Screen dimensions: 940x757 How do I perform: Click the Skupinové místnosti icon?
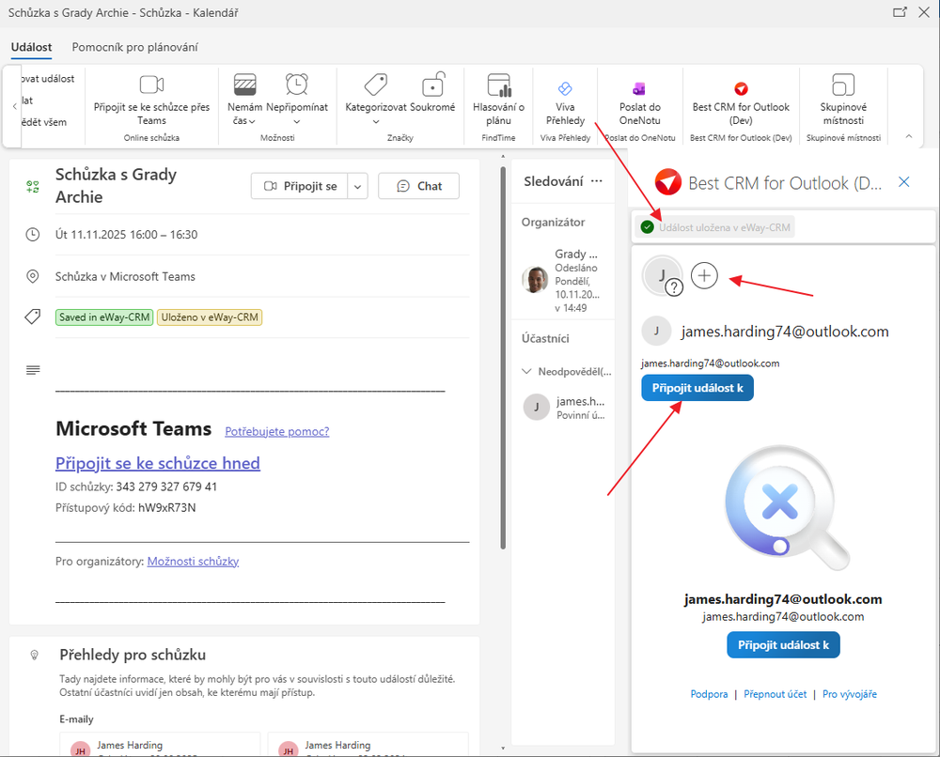point(842,85)
